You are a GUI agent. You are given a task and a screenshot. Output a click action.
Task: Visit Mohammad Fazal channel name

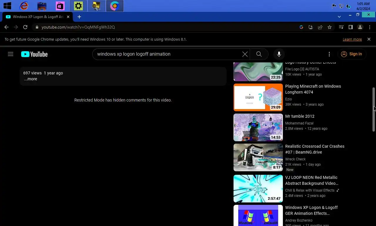coord(299,123)
